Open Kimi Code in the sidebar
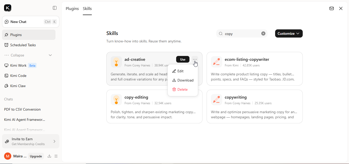 (x=29, y=76)
